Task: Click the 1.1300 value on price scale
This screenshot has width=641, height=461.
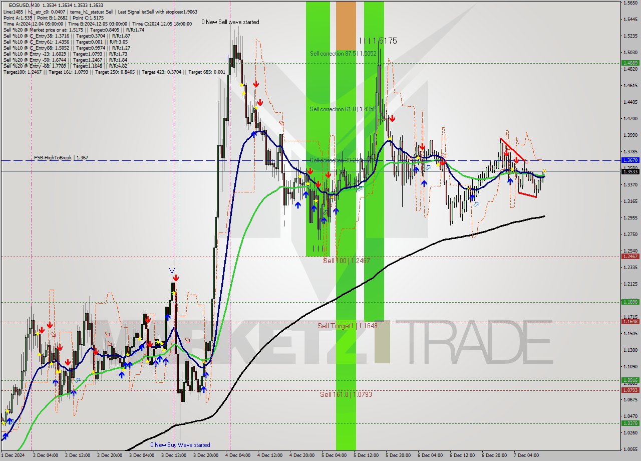Action: (630, 350)
